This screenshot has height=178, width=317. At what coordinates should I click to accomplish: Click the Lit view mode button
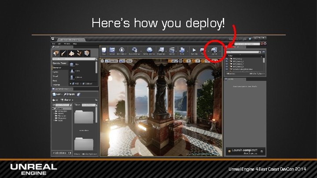pos(122,61)
